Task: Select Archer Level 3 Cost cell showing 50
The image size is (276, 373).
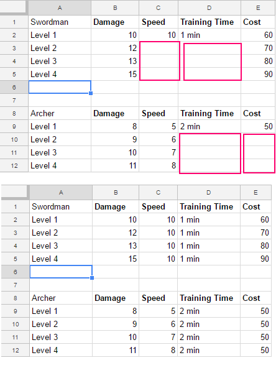Action: pos(255,337)
